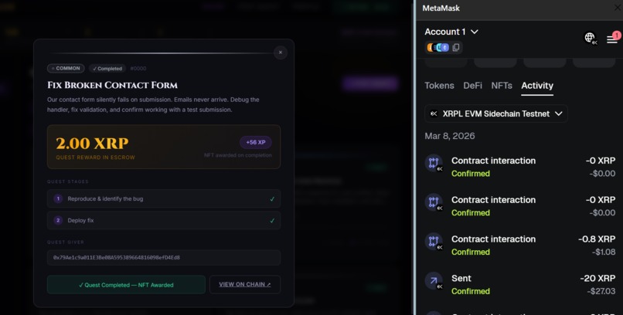The width and height of the screenshot is (623, 315).
Task: Click the MetaMask panel title
Action: coord(441,8)
